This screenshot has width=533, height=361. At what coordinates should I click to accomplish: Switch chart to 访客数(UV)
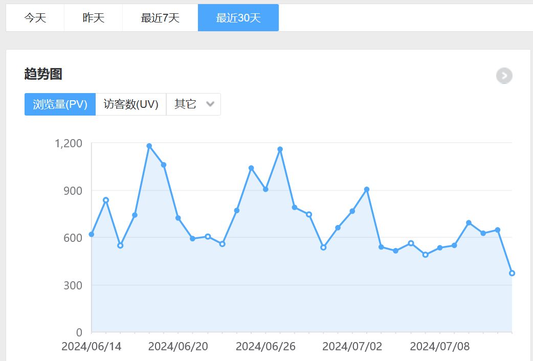pyautogui.click(x=131, y=104)
